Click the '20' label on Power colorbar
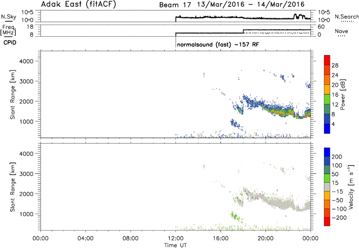This screenshot has width=359, height=248. tap(335, 85)
